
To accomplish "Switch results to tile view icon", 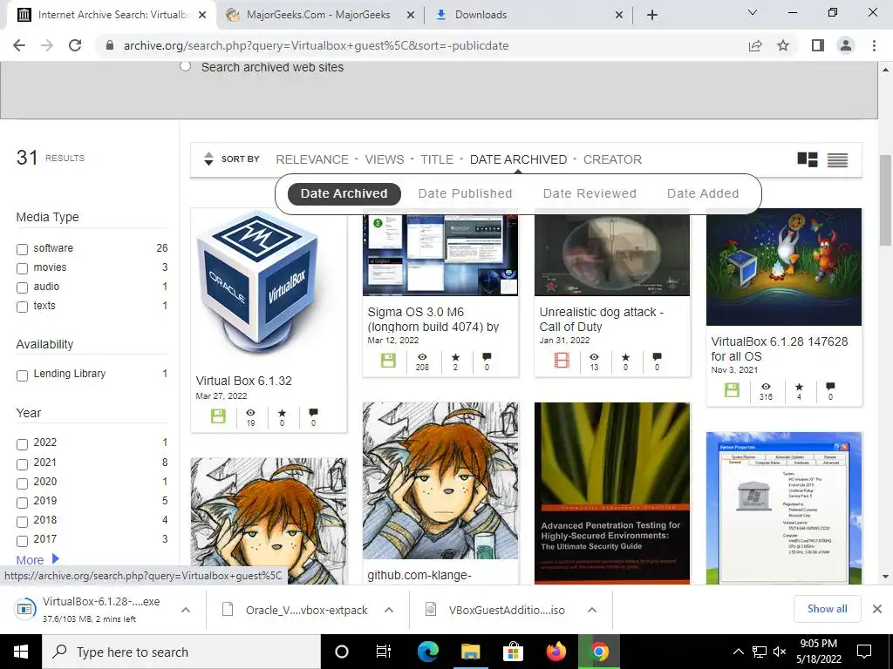I will coord(807,160).
